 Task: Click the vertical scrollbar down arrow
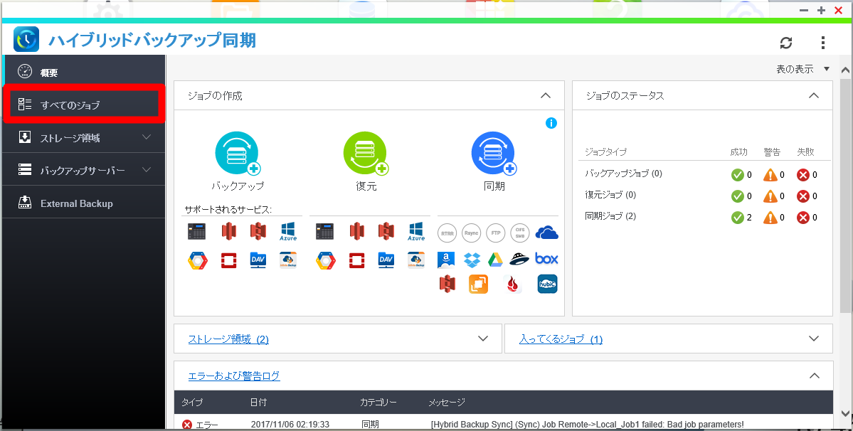845,413
